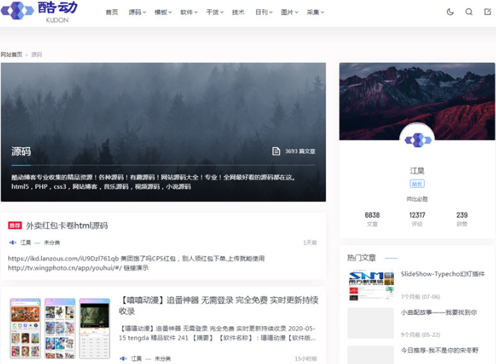This screenshot has width=496, height=364.
Task: Expand the 模板 dropdown in navigation
Action: tap(163, 12)
